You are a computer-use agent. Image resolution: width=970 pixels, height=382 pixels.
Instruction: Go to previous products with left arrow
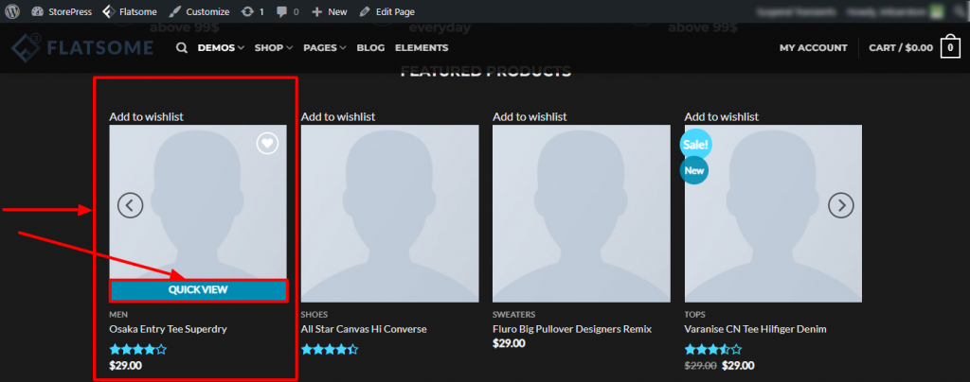tap(130, 205)
